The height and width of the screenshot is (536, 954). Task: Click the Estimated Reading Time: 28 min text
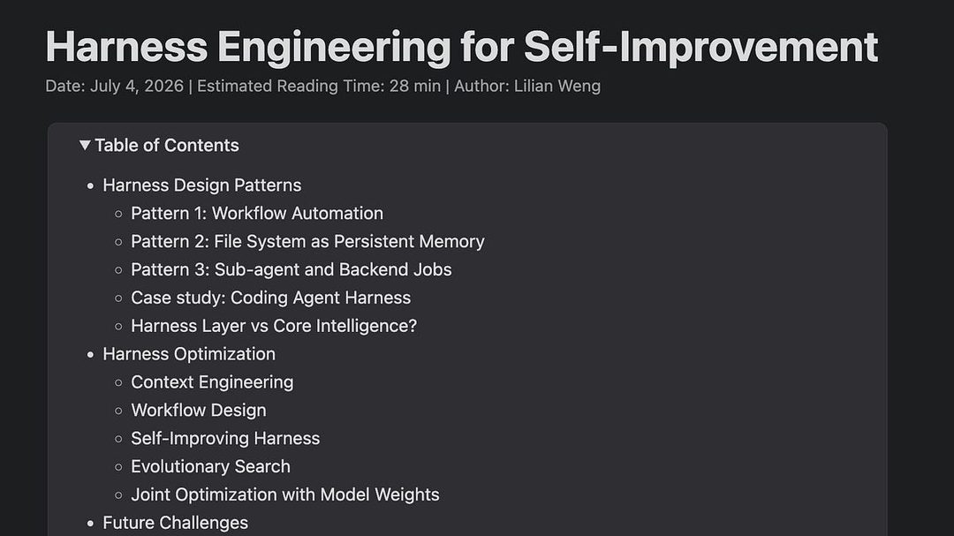pyautogui.click(x=319, y=86)
